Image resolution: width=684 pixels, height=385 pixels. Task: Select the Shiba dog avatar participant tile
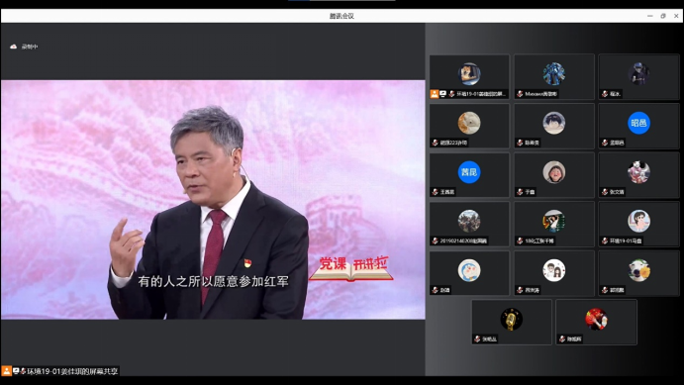[x=469, y=77]
